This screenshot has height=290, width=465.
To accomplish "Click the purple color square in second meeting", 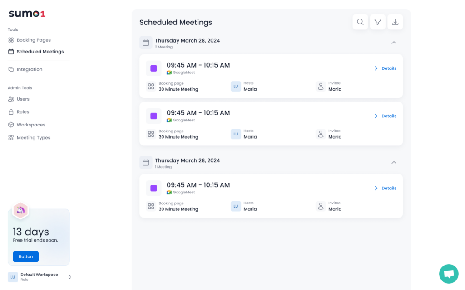I will (153, 116).
